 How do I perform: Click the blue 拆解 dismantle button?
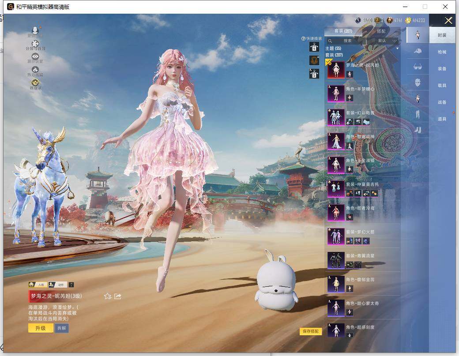[x=61, y=328]
